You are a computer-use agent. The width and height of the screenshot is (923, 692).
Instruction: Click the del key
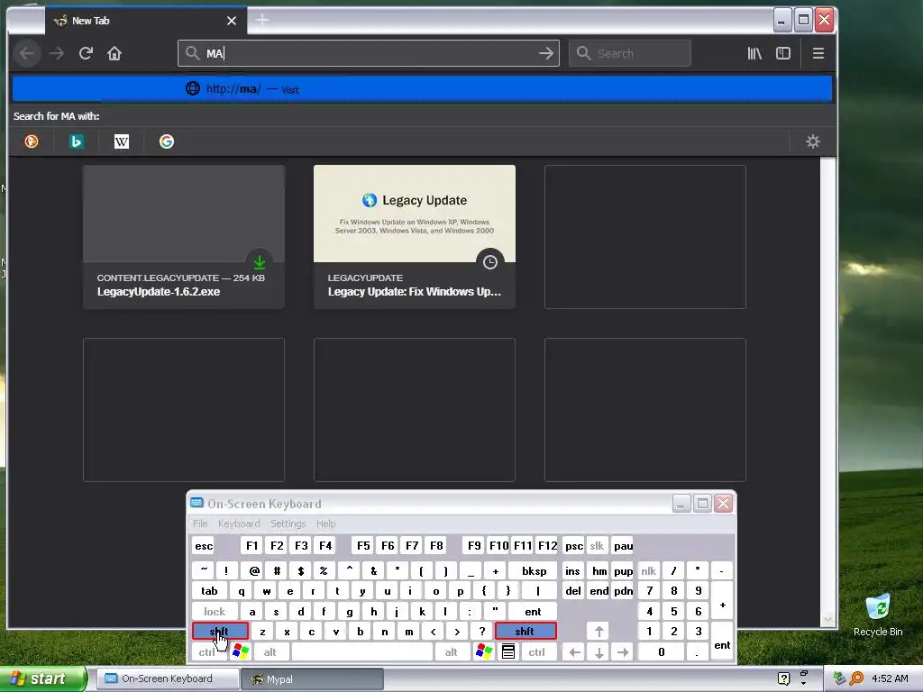[573, 591]
